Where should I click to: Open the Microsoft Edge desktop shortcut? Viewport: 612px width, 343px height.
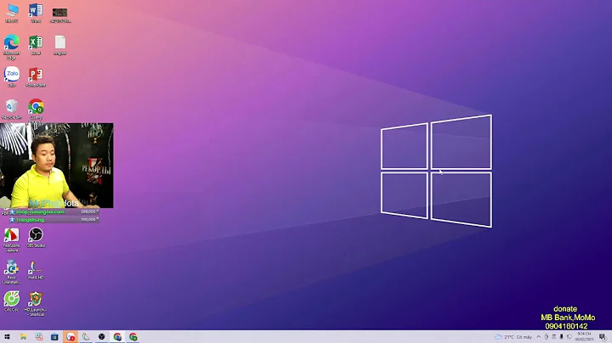click(x=11, y=47)
